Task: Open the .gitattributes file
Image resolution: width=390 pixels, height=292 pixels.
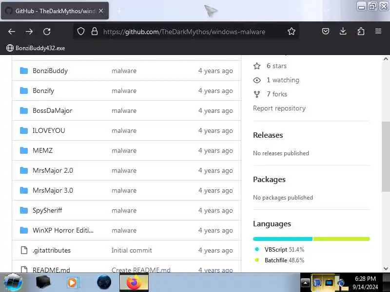Action: coord(52,250)
